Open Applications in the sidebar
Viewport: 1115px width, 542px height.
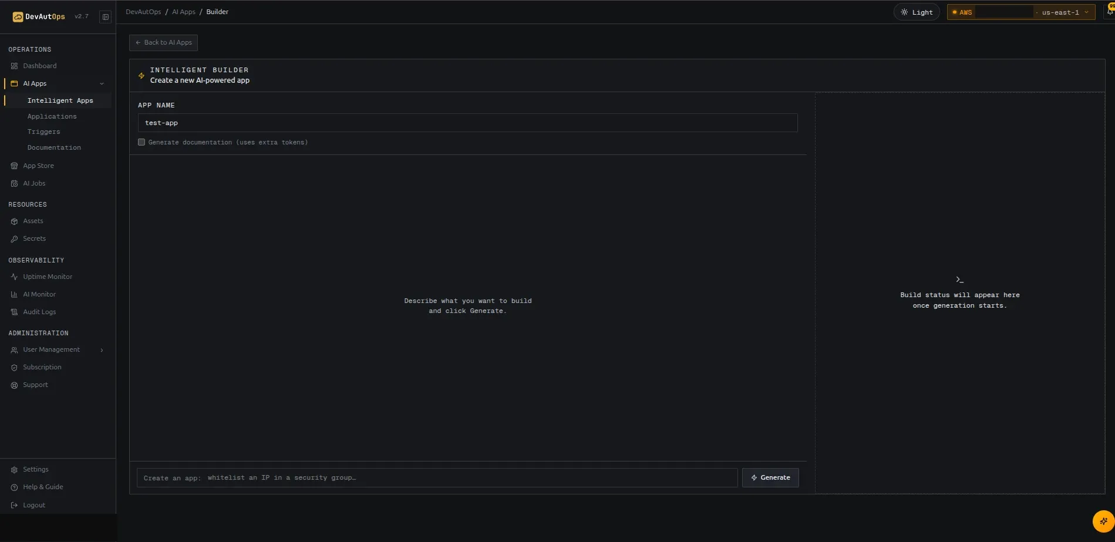(x=52, y=117)
